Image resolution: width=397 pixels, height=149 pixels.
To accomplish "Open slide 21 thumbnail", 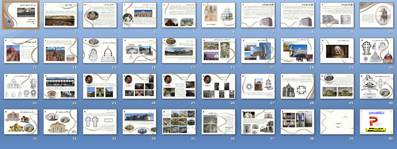I will (x=21, y=86).
